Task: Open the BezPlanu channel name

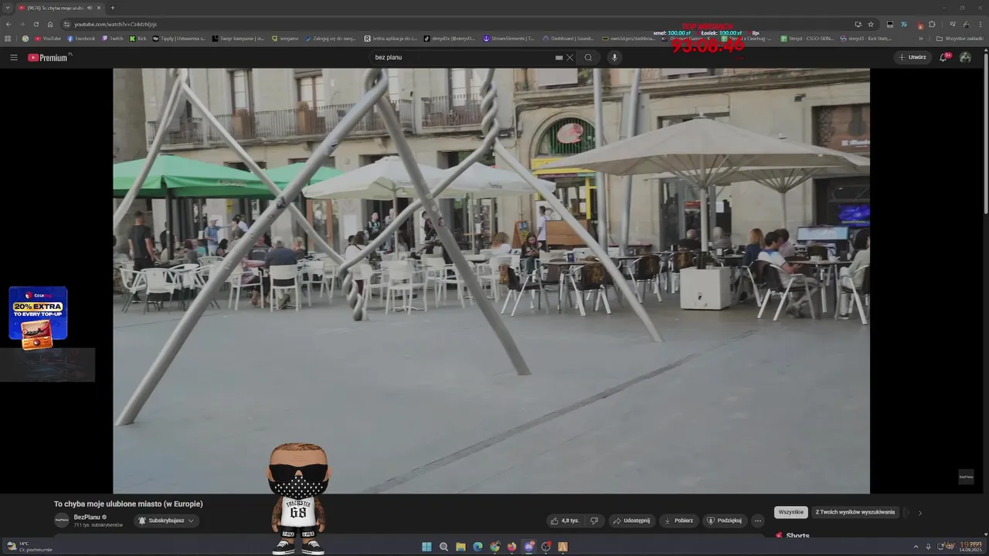Action: click(x=87, y=517)
